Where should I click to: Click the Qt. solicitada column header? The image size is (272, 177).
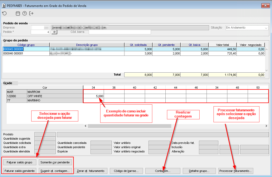pyautogui.click(x=138, y=45)
